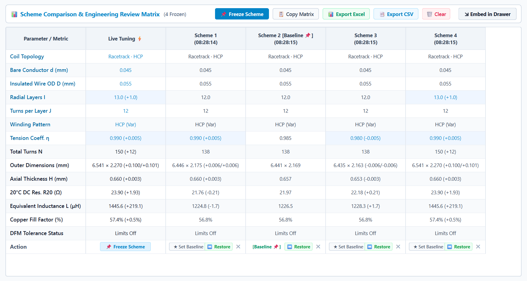Click the Winding Pattern label

(30, 124)
